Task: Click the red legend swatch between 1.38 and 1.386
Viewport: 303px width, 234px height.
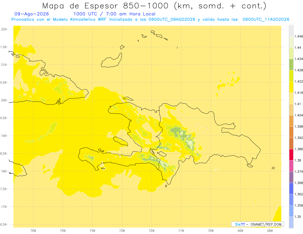Action: 291,154
